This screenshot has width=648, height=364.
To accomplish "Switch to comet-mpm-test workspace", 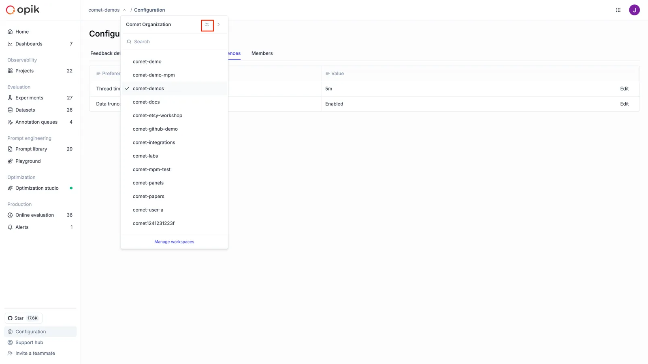I will click(x=174, y=169).
